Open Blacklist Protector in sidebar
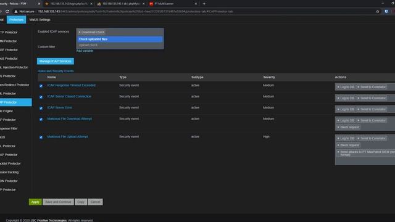 tap(10, 163)
